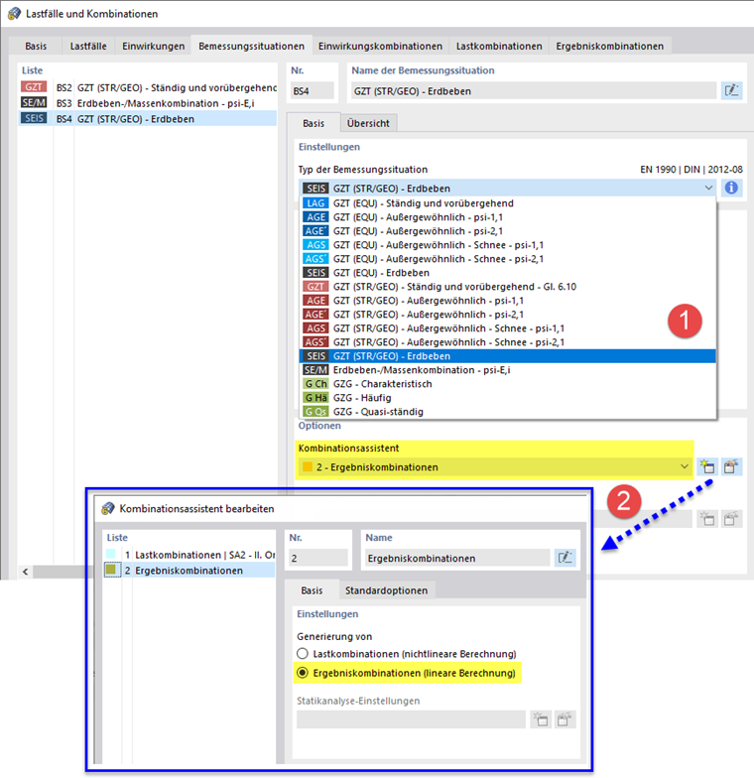
Task: Open Einwirkungskombinationen tab
Action: click(x=380, y=46)
